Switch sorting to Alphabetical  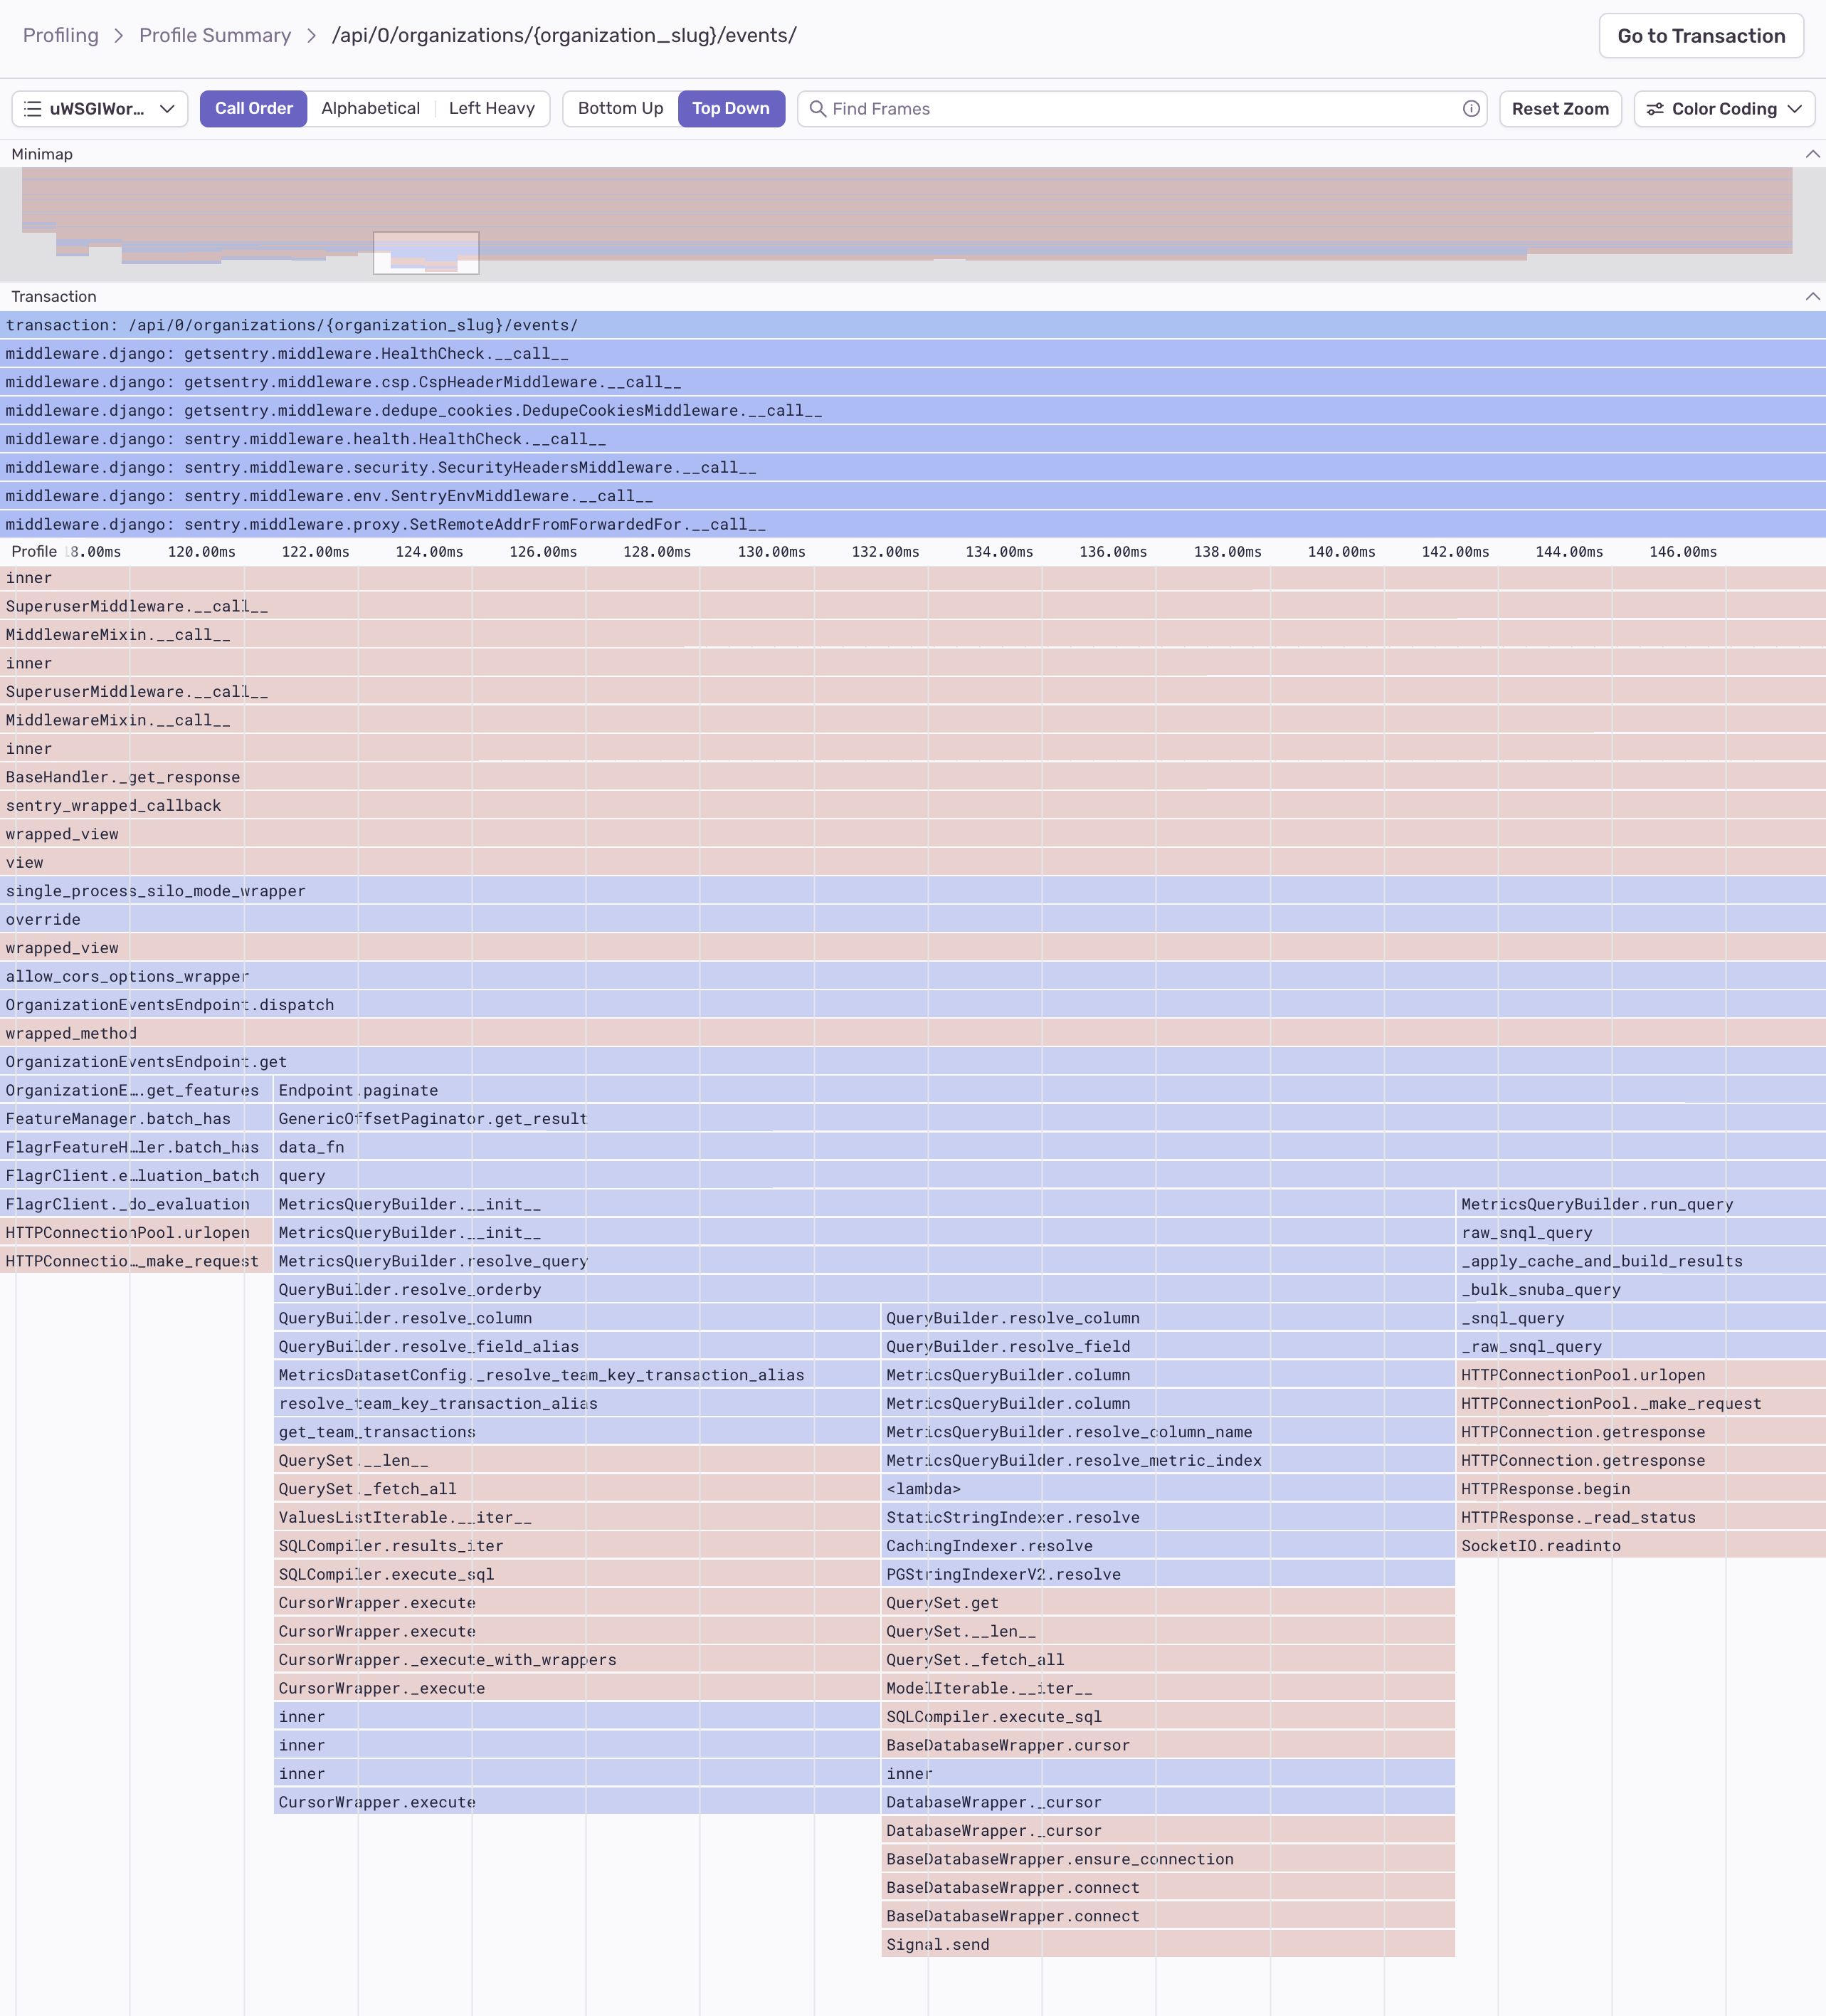[x=370, y=109]
